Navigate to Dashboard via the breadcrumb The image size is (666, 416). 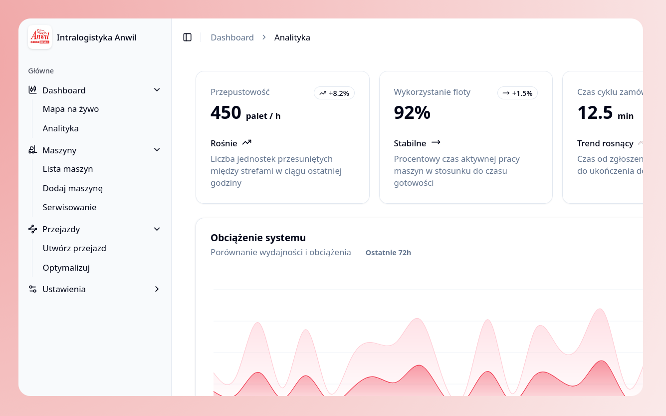click(232, 37)
